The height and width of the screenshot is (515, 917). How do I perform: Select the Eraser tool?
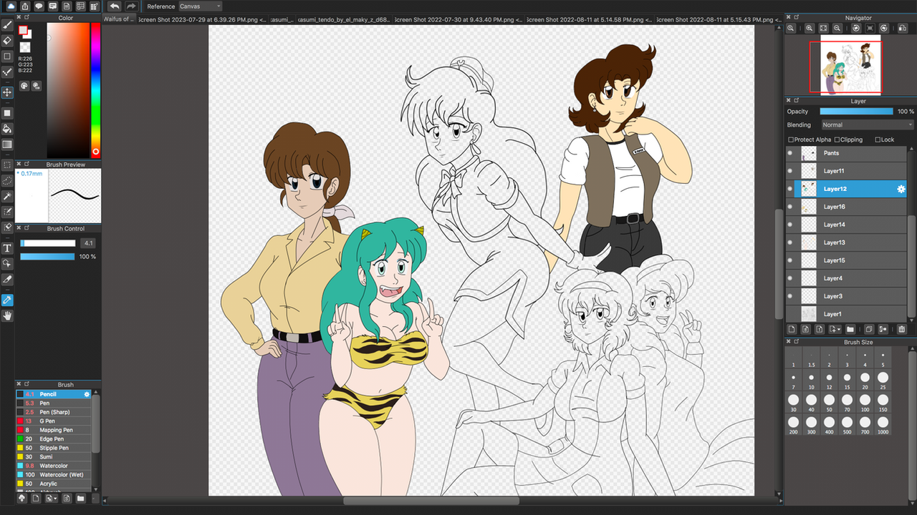7,41
